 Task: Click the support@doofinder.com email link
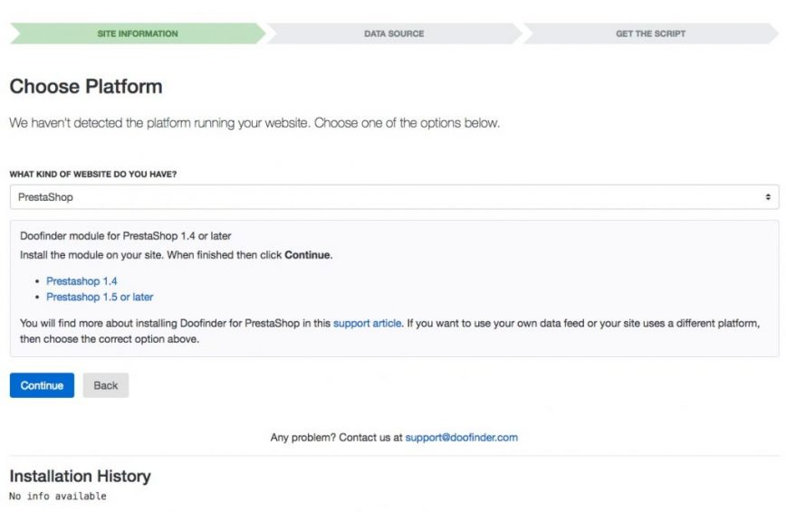tap(461, 437)
